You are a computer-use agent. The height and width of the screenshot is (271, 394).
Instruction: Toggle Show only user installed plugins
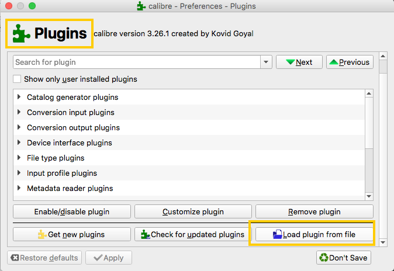point(17,79)
